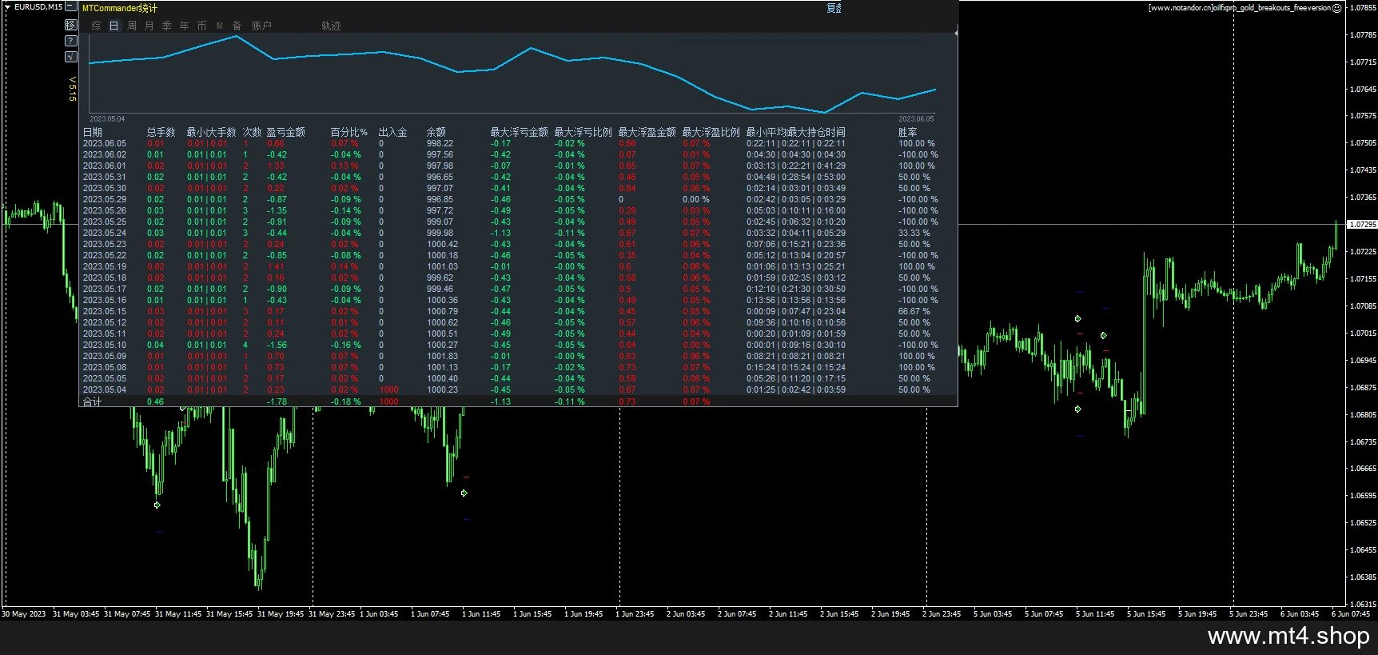The width and height of the screenshot is (1378, 655).
Task: Switch to the 年 yearly tab
Action: [185, 26]
